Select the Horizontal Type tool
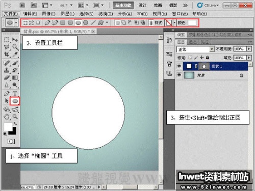 click(x=15, y=93)
